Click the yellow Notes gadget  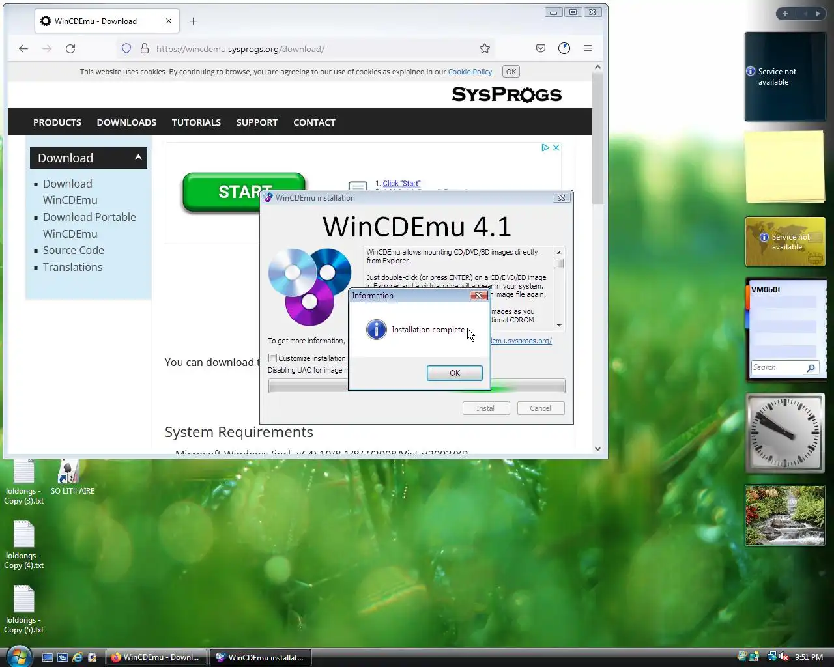tap(785, 167)
